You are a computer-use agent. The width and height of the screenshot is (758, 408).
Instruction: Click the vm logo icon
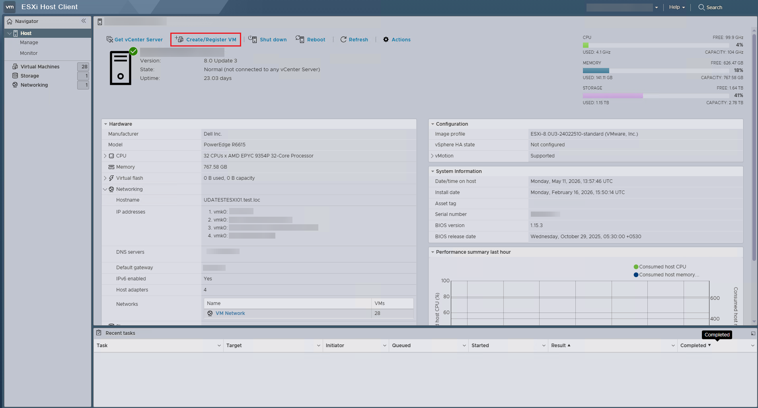pos(10,7)
